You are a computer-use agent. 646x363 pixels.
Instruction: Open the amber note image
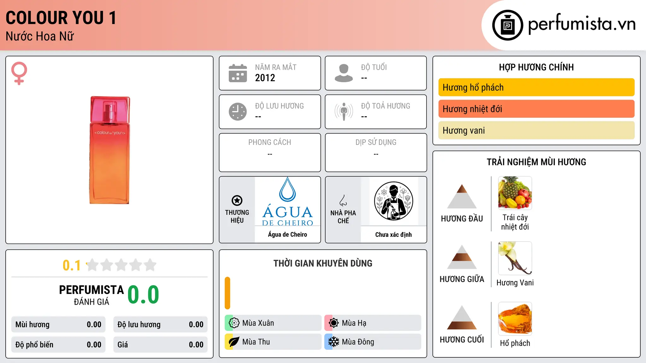point(515,319)
